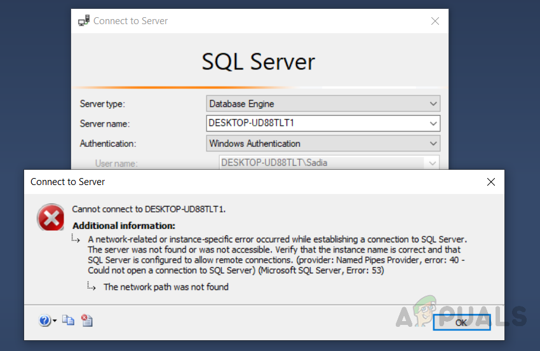Click the red error X icon
The image size is (540, 351).
tap(51, 218)
